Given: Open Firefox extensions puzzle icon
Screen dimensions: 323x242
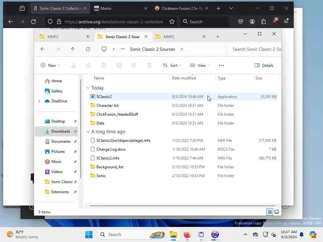Looking at the screenshot, I should pos(263,22).
